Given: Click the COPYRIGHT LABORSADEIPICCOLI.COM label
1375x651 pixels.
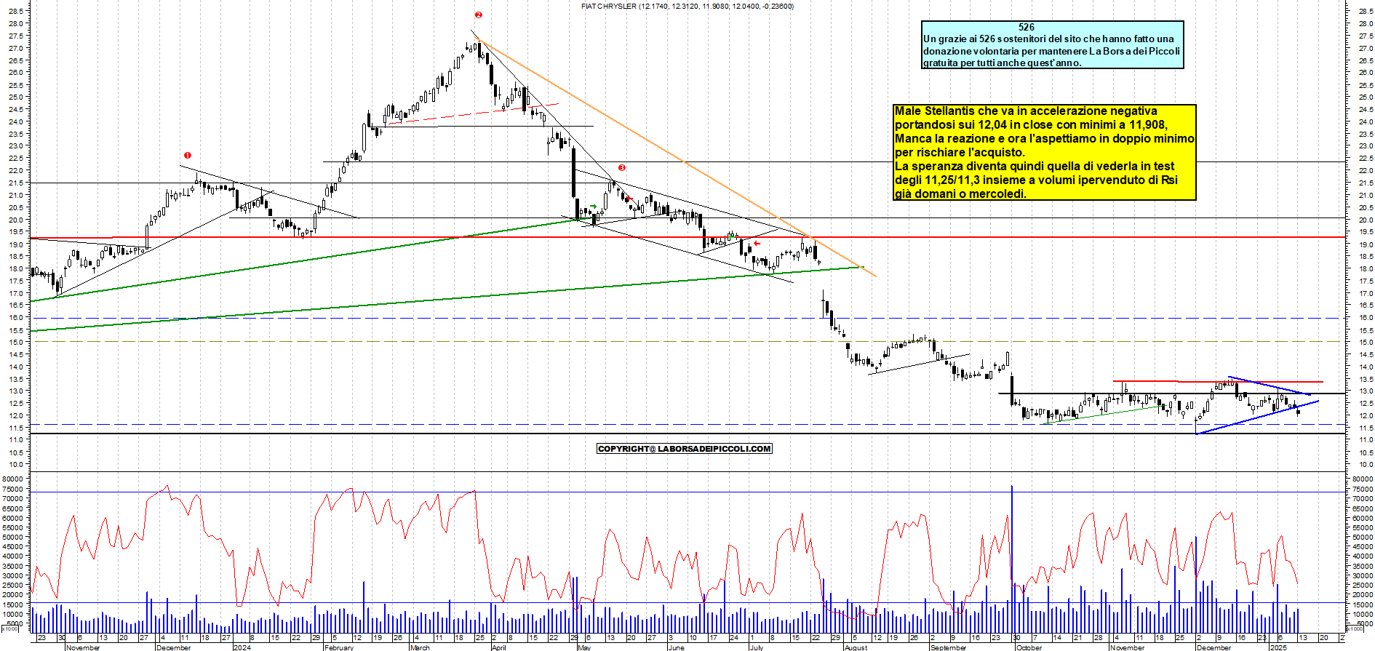Looking at the screenshot, I should click(684, 449).
